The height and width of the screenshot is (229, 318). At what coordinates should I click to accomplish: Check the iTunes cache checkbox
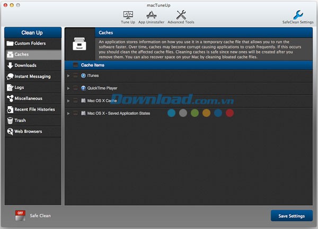76,76
